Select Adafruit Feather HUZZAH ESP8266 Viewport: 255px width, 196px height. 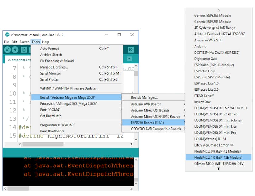tap(219, 34)
